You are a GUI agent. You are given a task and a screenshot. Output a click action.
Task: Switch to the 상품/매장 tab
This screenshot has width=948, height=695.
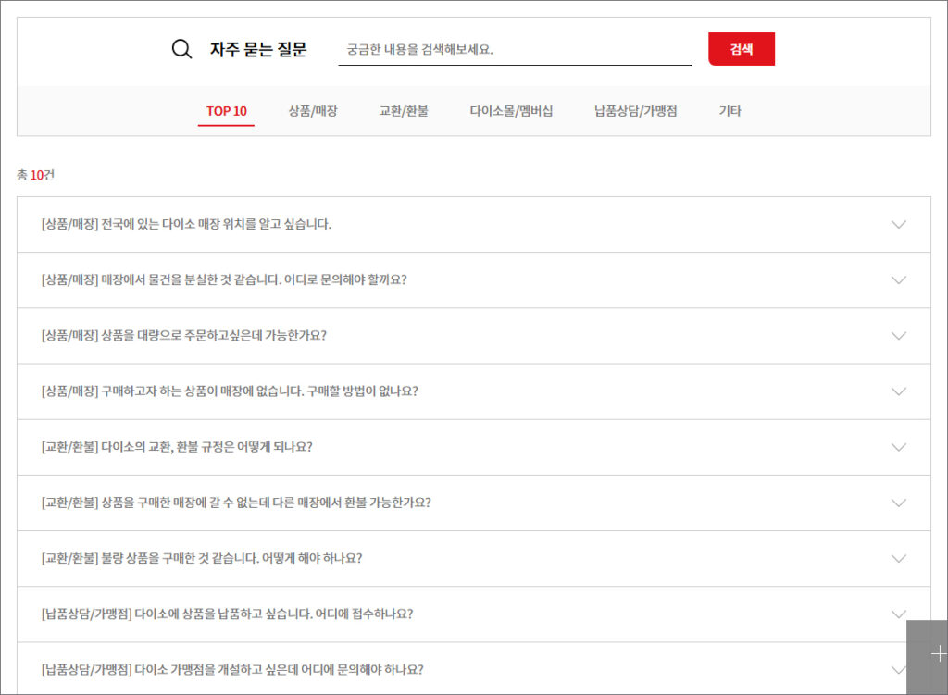[312, 111]
